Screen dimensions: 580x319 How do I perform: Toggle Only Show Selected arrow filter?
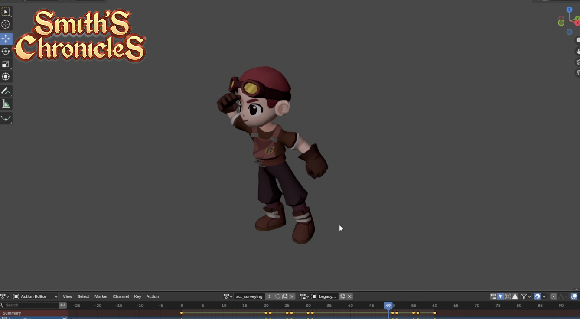pos(501,296)
